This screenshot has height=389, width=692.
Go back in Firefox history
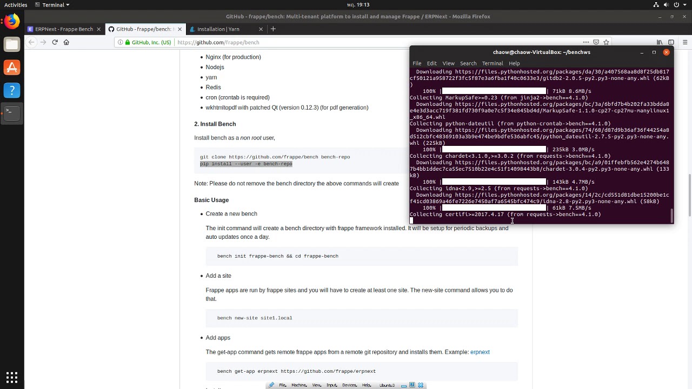(x=31, y=42)
